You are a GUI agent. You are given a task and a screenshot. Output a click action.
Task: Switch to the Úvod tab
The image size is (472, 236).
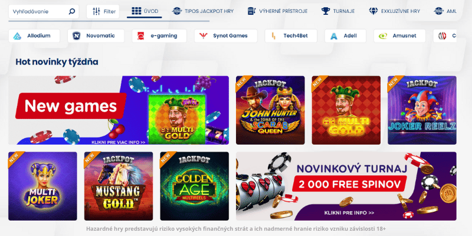(x=145, y=11)
